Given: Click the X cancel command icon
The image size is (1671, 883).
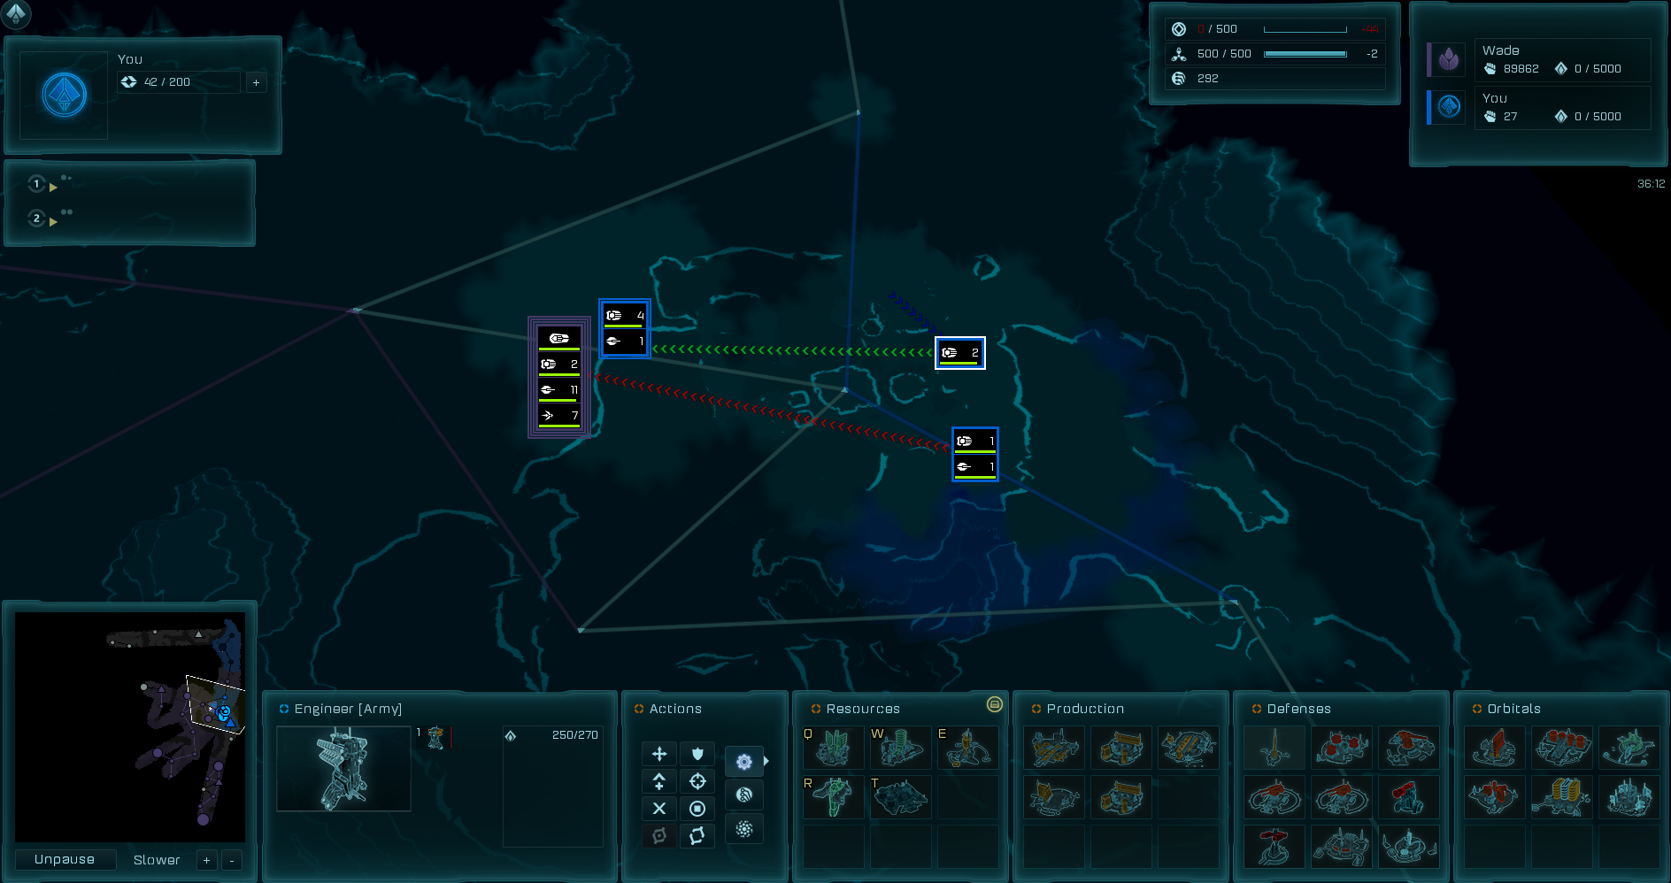Looking at the screenshot, I should click(659, 809).
